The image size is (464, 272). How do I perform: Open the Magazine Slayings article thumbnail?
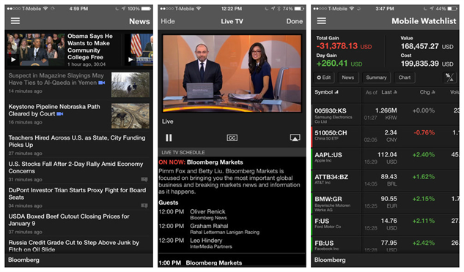pyautogui.click(x=130, y=85)
